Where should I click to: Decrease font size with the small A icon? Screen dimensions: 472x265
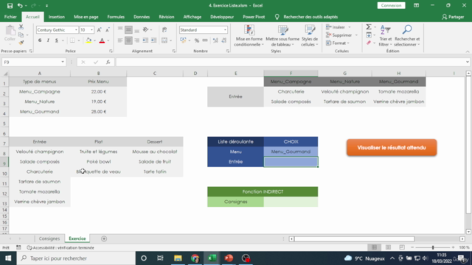(107, 29)
